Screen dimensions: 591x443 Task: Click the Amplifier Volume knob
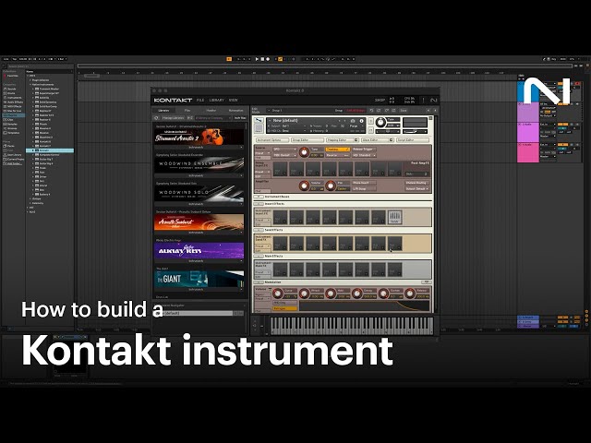point(304,186)
